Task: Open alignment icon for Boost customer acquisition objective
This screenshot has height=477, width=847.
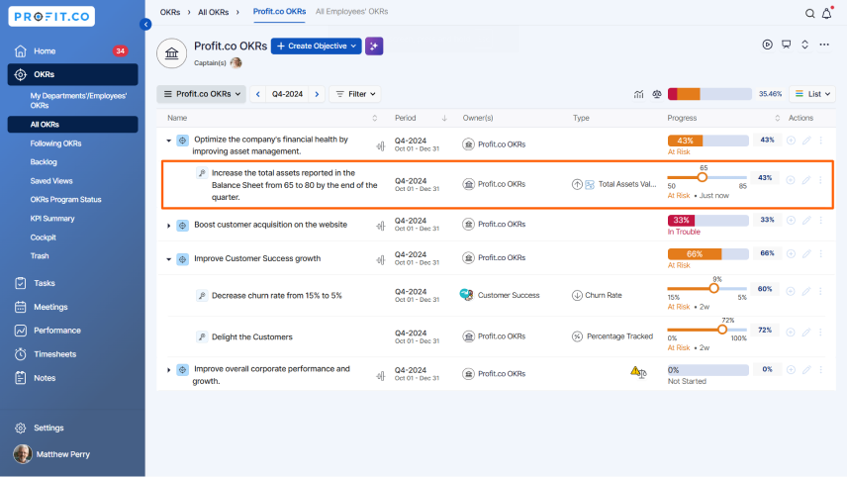Action: pyautogui.click(x=381, y=226)
